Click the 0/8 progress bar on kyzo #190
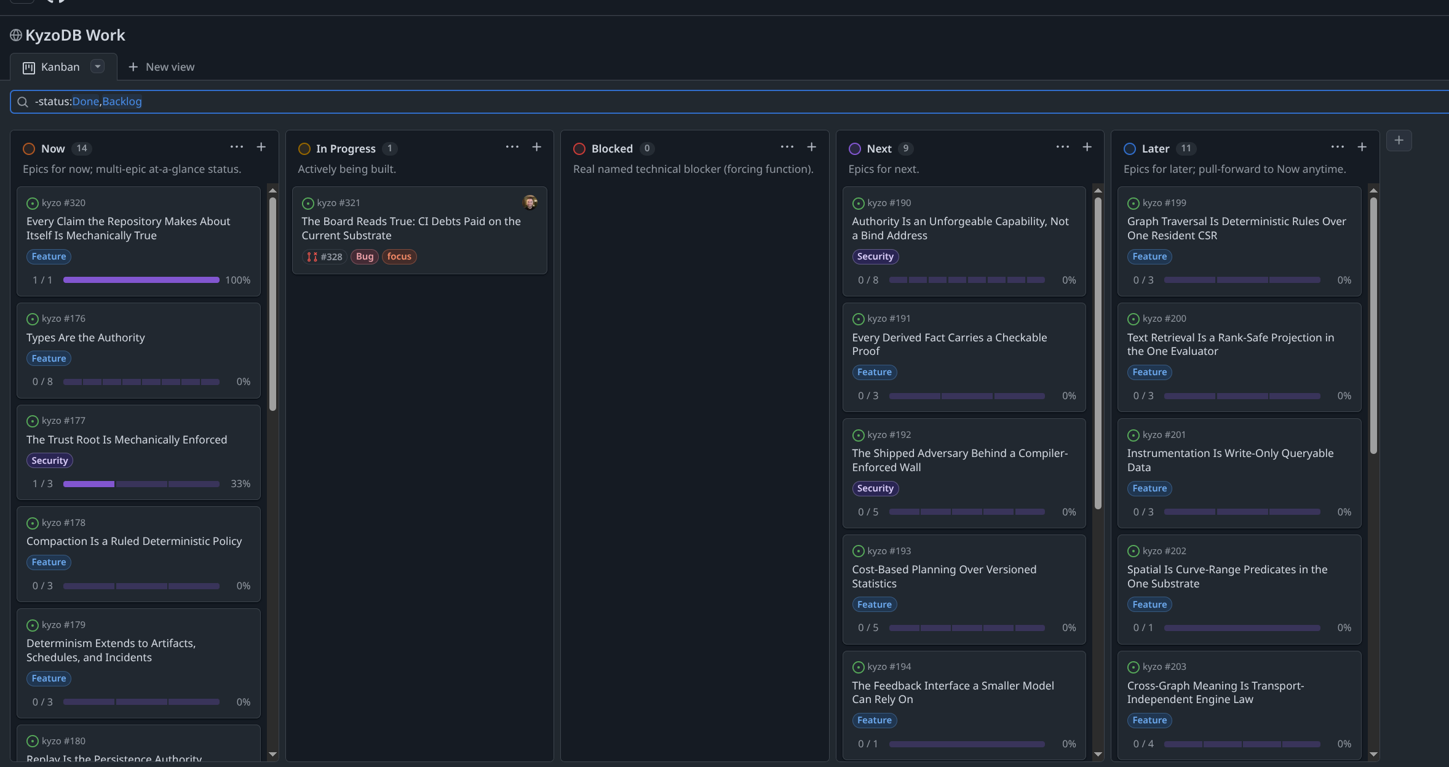 pyautogui.click(x=967, y=280)
